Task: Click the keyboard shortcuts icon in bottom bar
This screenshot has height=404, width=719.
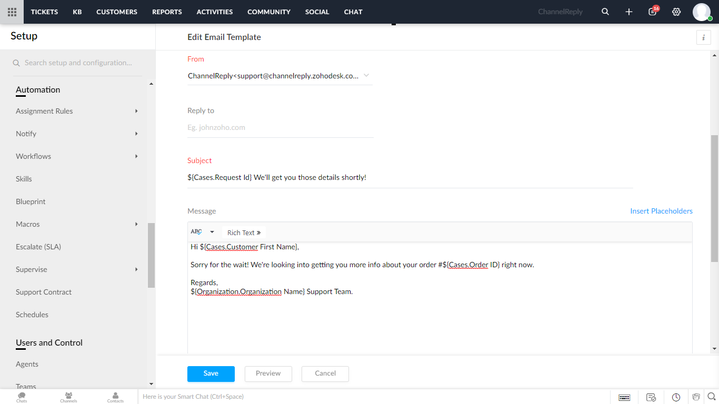Action: 625,397
